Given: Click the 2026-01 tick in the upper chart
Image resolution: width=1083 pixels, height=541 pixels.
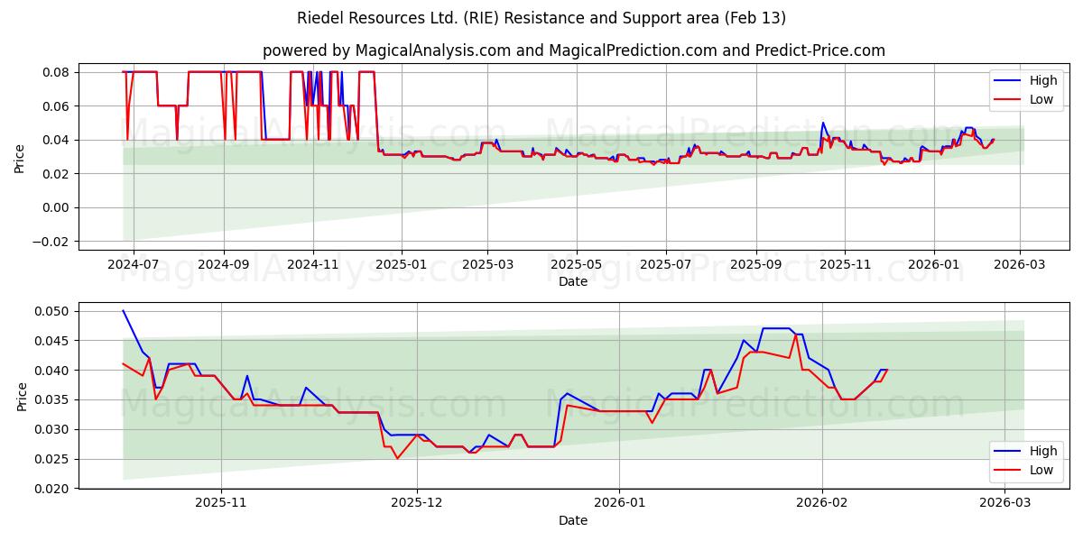Looking at the screenshot, I should point(933,266).
